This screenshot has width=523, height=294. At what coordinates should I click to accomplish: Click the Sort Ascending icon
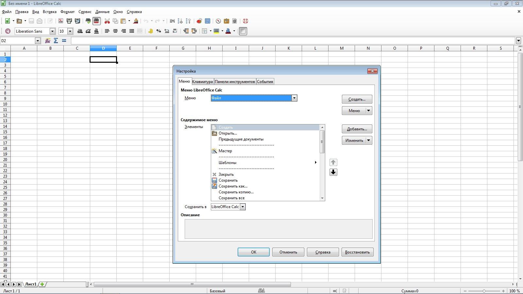(x=180, y=21)
